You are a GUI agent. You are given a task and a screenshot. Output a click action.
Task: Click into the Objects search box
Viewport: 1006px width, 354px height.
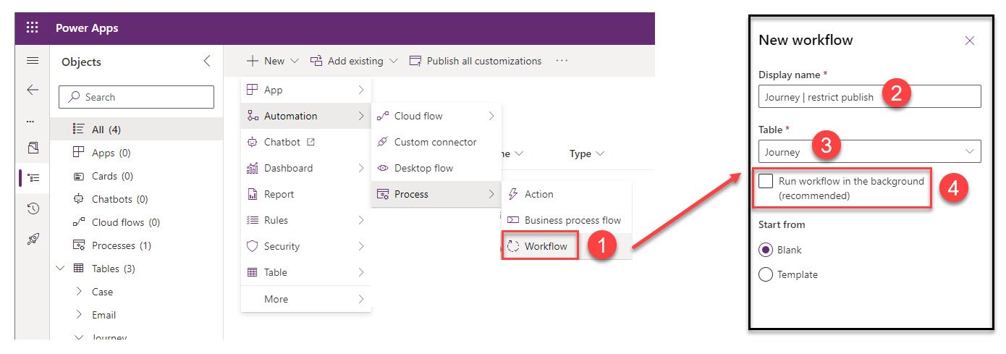[x=136, y=97]
